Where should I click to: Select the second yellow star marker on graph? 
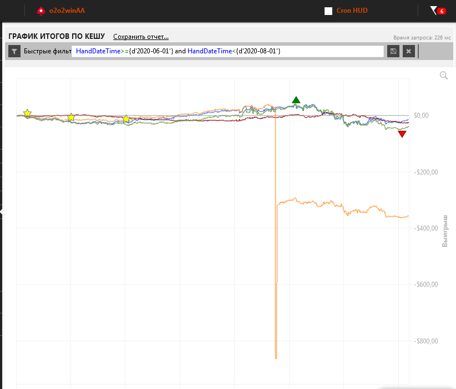pyautogui.click(x=71, y=117)
